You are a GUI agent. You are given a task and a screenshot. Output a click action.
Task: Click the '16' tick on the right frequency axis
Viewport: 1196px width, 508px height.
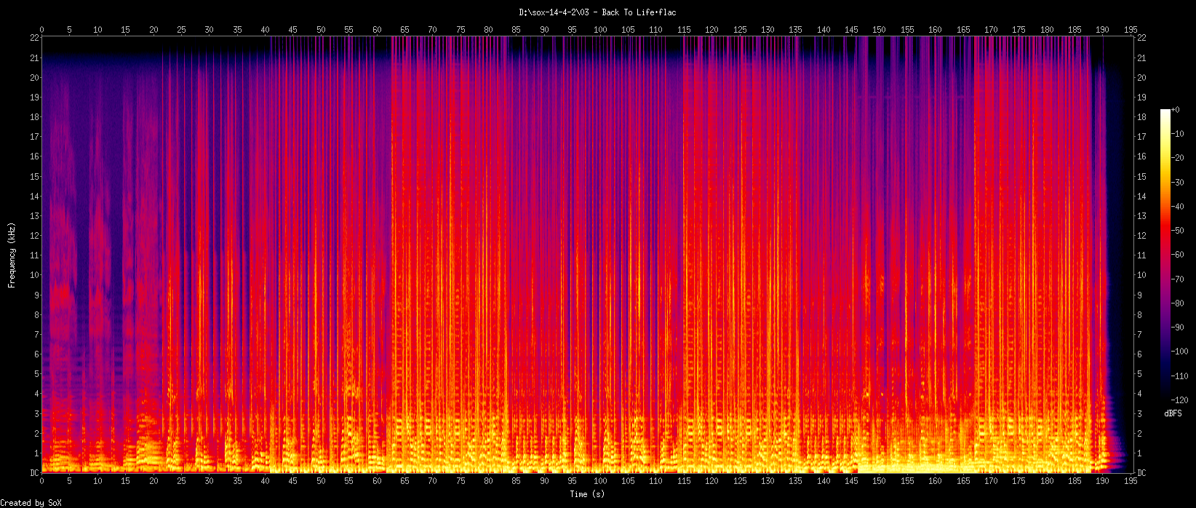(x=1141, y=156)
